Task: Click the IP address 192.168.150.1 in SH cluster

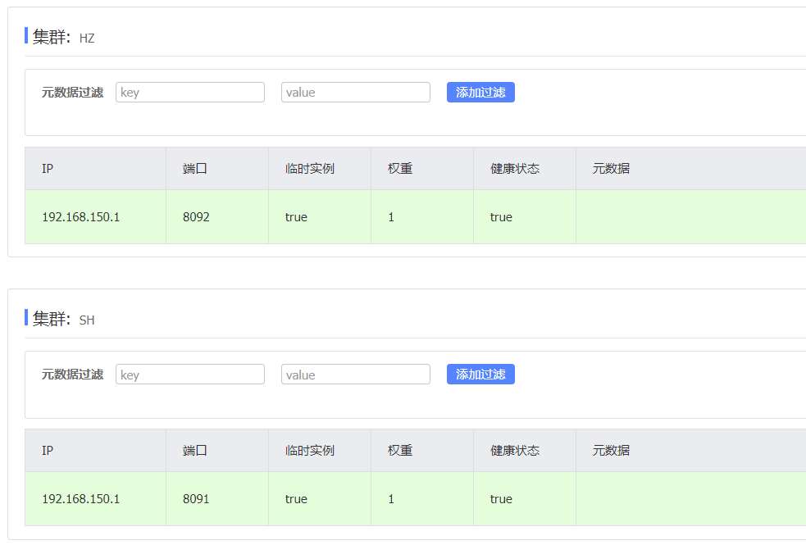Action: coord(80,499)
